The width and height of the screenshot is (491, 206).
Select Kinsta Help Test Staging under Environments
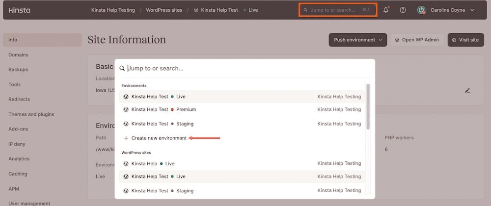point(242,124)
